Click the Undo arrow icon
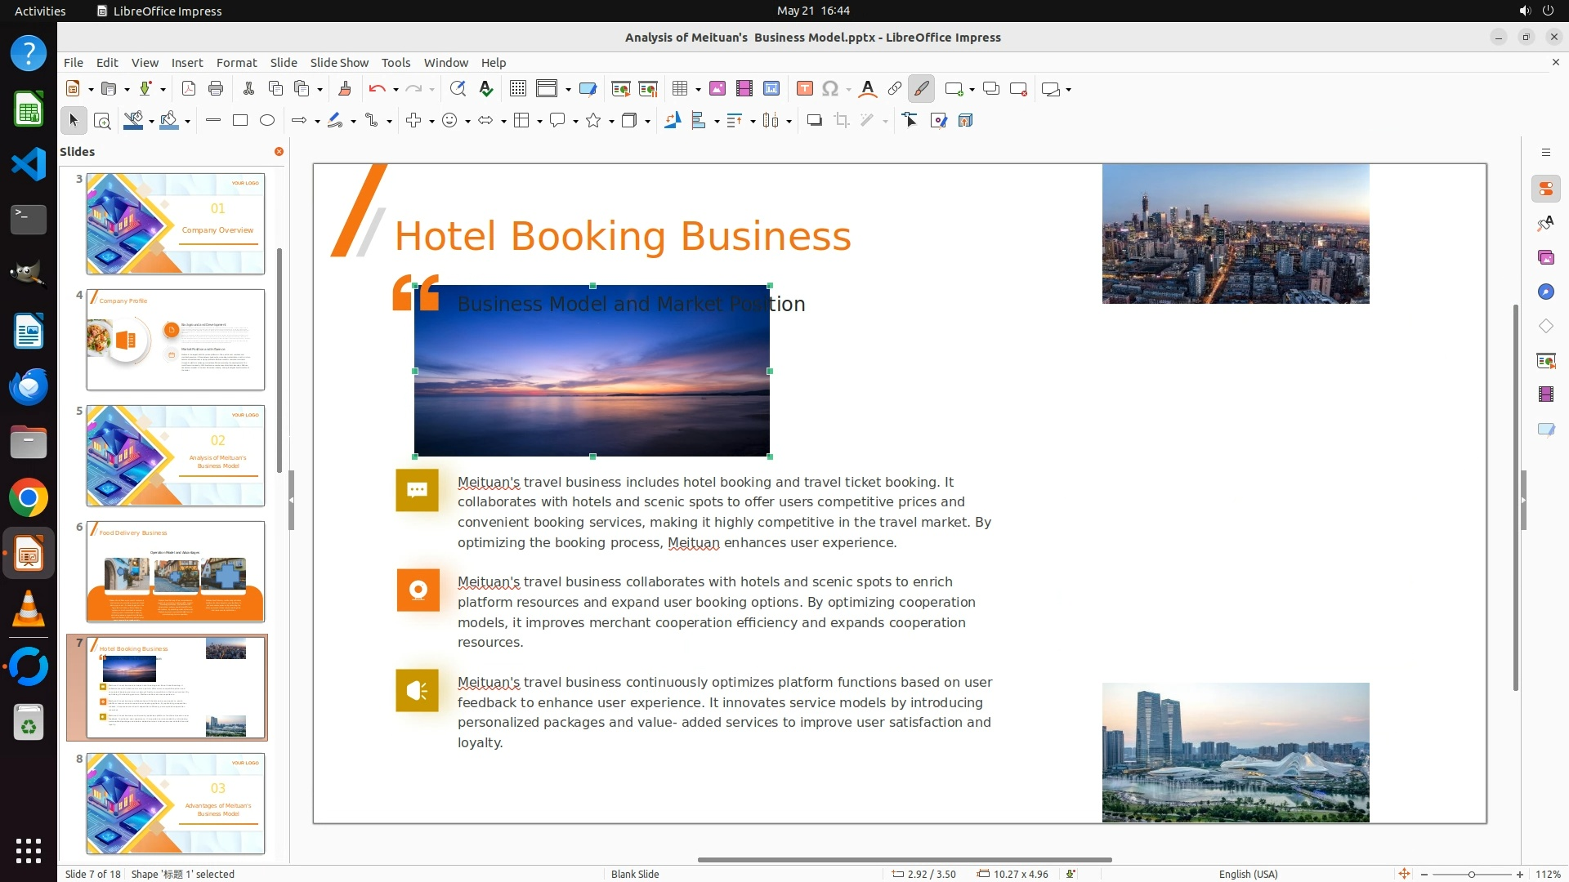This screenshot has height=882, width=1569. [x=376, y=89]
